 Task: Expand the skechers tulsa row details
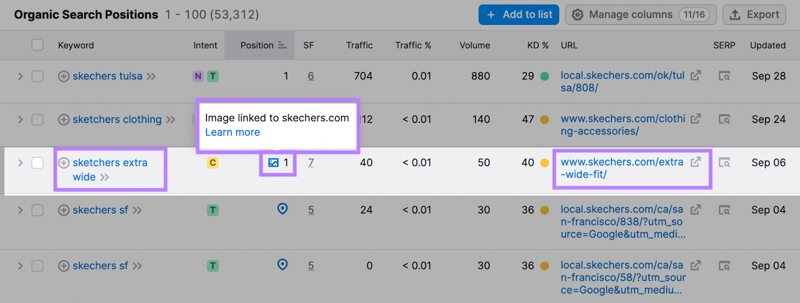[x=20, y=76]
